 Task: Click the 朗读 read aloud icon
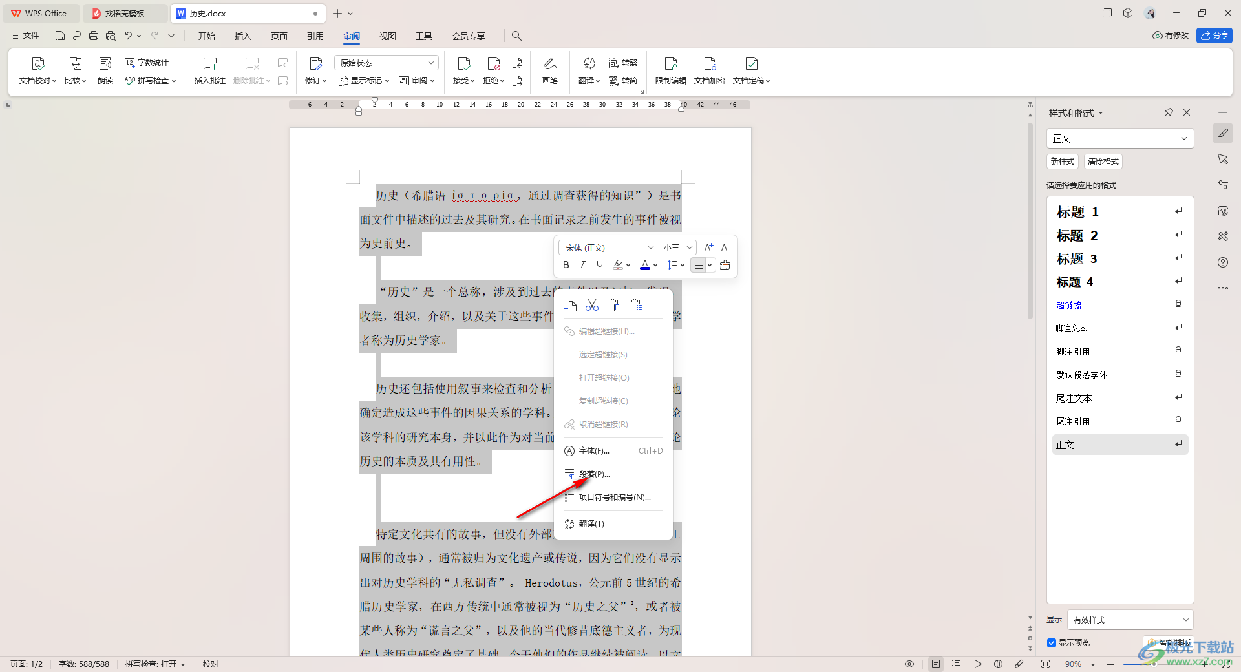tap(105, 64)
